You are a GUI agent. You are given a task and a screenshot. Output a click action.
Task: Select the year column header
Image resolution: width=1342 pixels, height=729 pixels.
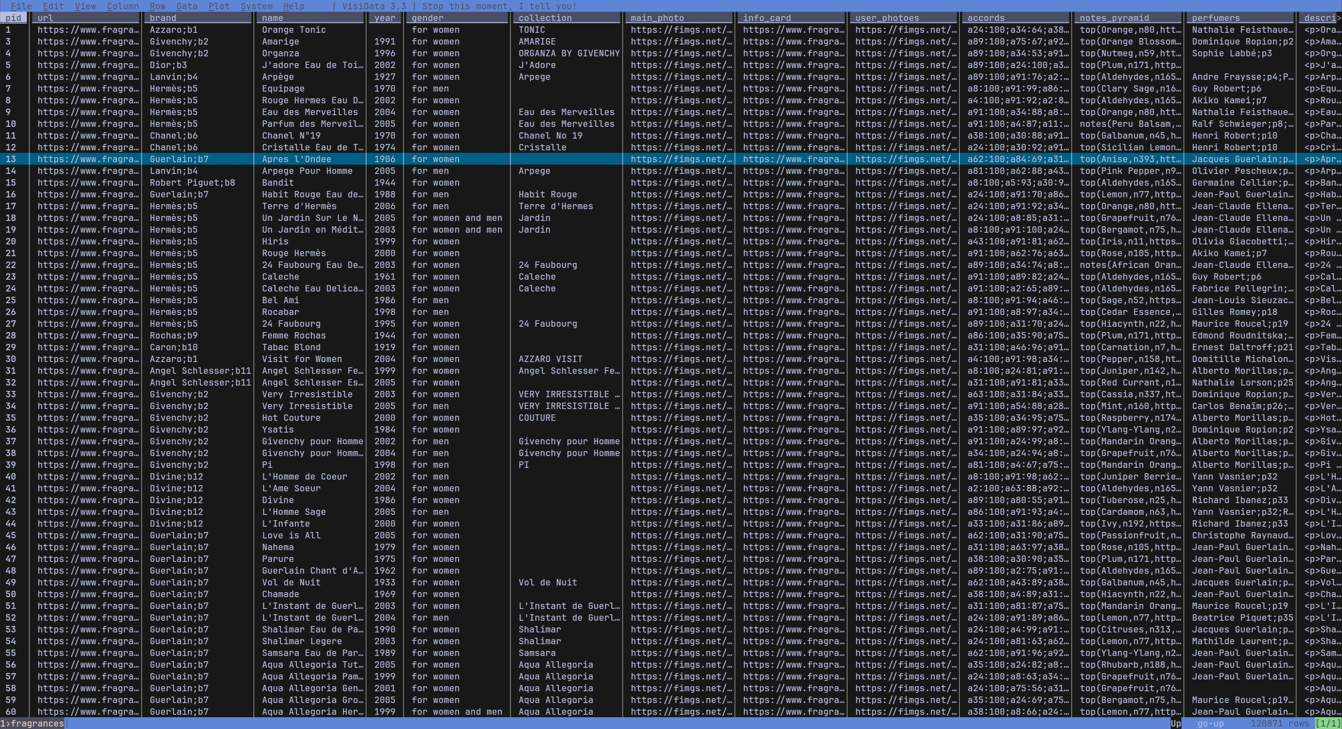pos(385,18)
